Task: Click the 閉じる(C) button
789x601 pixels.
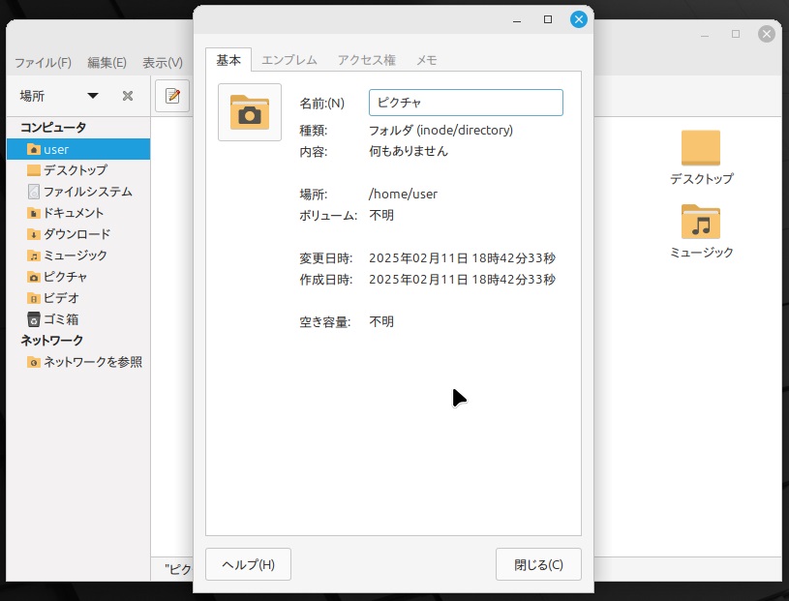Action: [538, 564]
